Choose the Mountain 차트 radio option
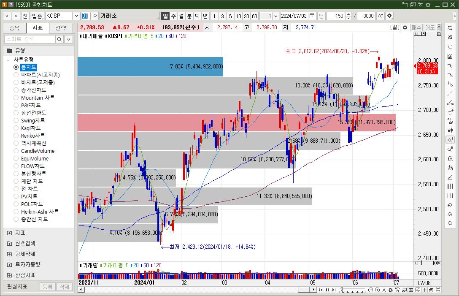 16,98
